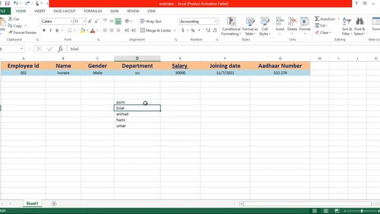Image resolution: width=380 pixels, height=214 pixels.
Task: Click the Fill Color bucket
Action: pyautogui.click(x=83, y=30)
